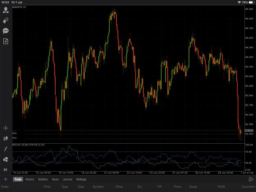This screenshot has width=256, height=192.
Task: Sort by the Order column header
Action: [5, 187]
